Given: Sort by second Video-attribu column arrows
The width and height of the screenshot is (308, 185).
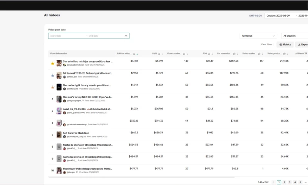Looking at the screenshot, I should 262,54.
